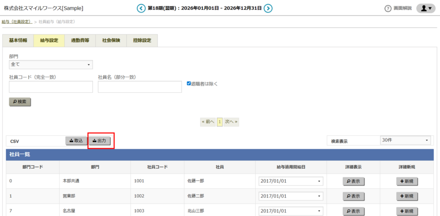
Task: Create new detail for 佐藤二郎
Action: [406, 196]
